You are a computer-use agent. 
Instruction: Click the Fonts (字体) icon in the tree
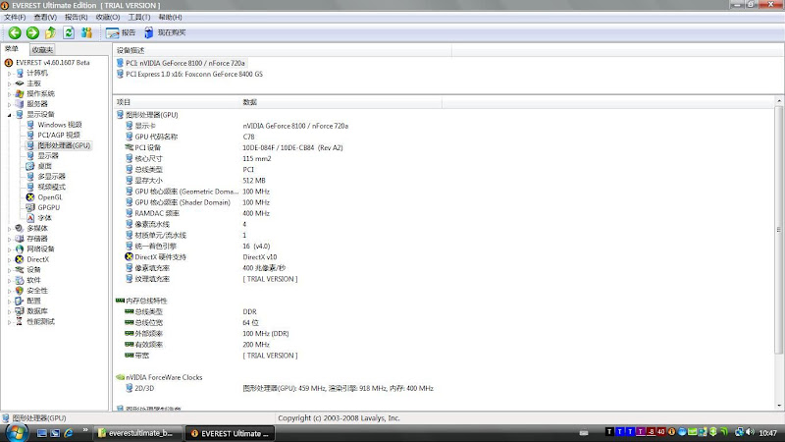(30, 218)
